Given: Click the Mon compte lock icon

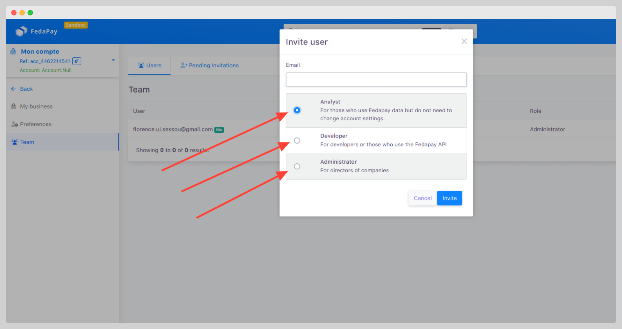Looking at the screenshot, I should (x=13, y=51).
